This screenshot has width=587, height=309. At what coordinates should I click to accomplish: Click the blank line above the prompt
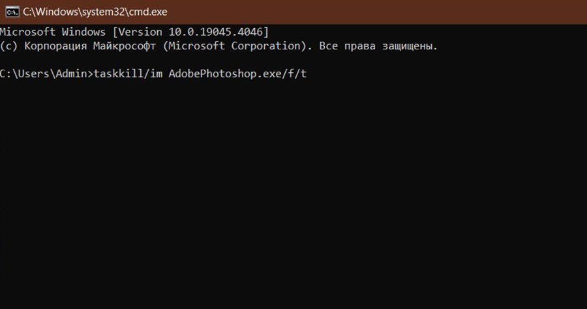coord(293,60)
